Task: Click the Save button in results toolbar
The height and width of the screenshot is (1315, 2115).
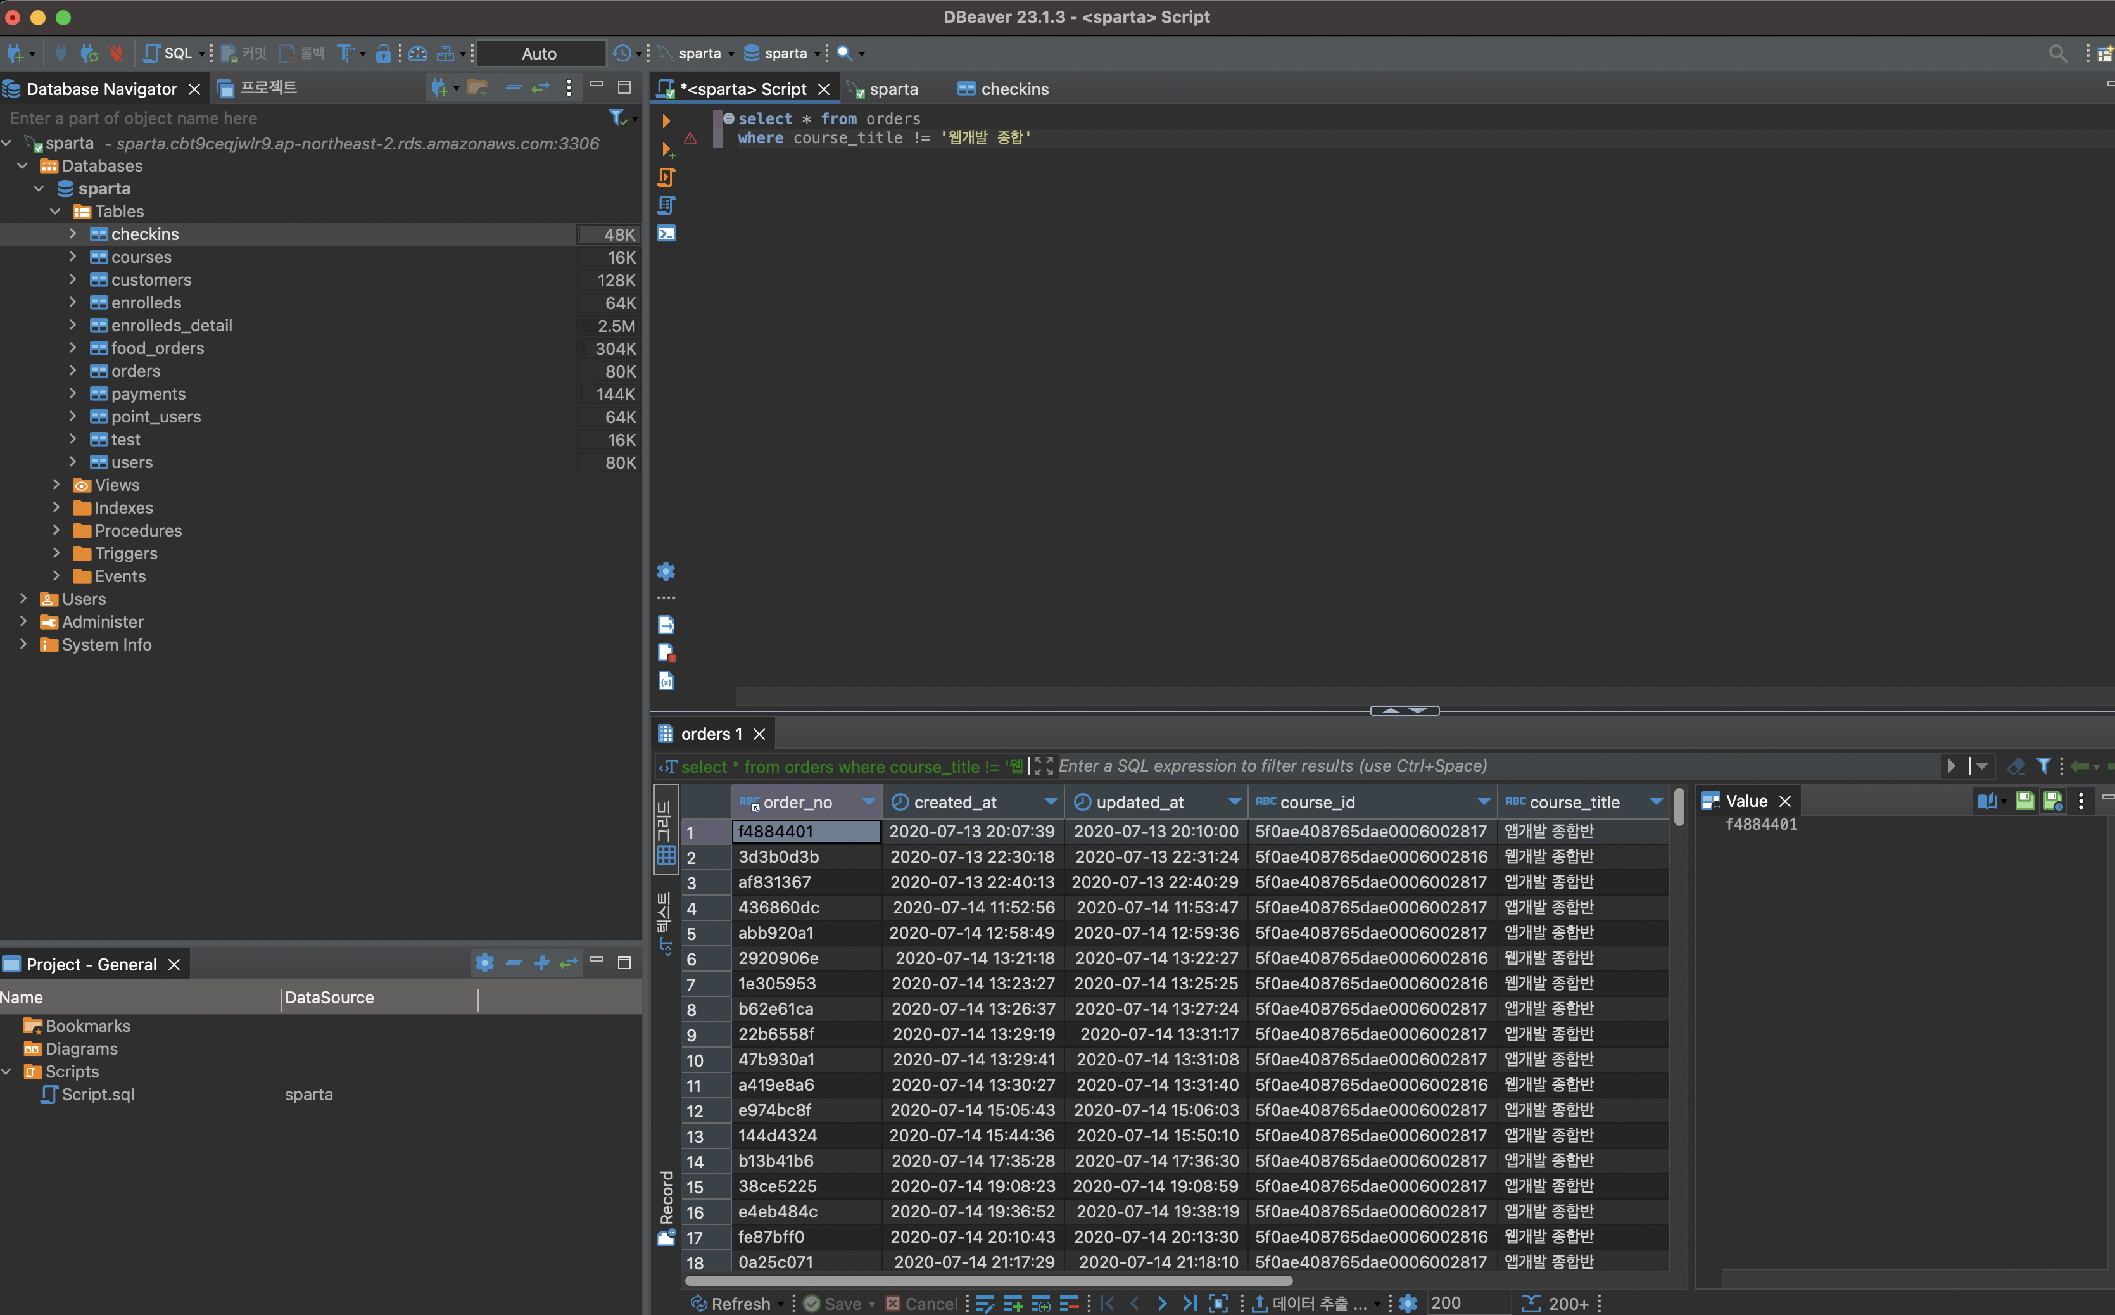Action: [x=833, y=1303]
